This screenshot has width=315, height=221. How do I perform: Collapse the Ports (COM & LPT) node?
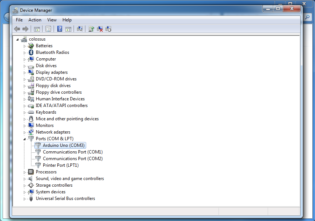25,139
